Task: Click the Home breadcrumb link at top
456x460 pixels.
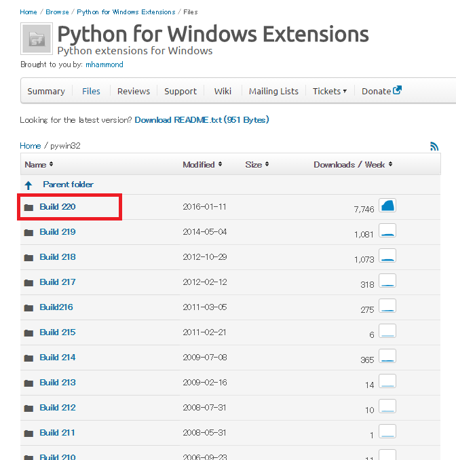Action: [x=28, y=12]
